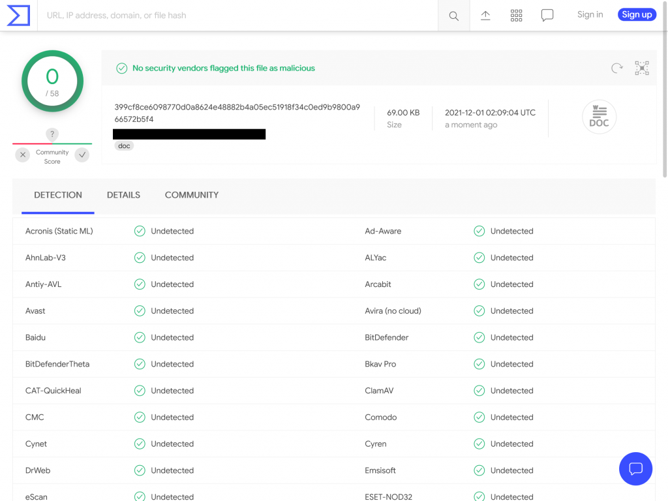This screenshot has width=668, height=501.
Task: Click DrWeb undetected check icon
Action: [140, 470]
